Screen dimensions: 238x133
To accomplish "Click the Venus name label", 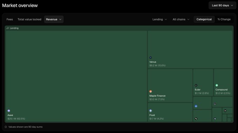I will [153, 62].
